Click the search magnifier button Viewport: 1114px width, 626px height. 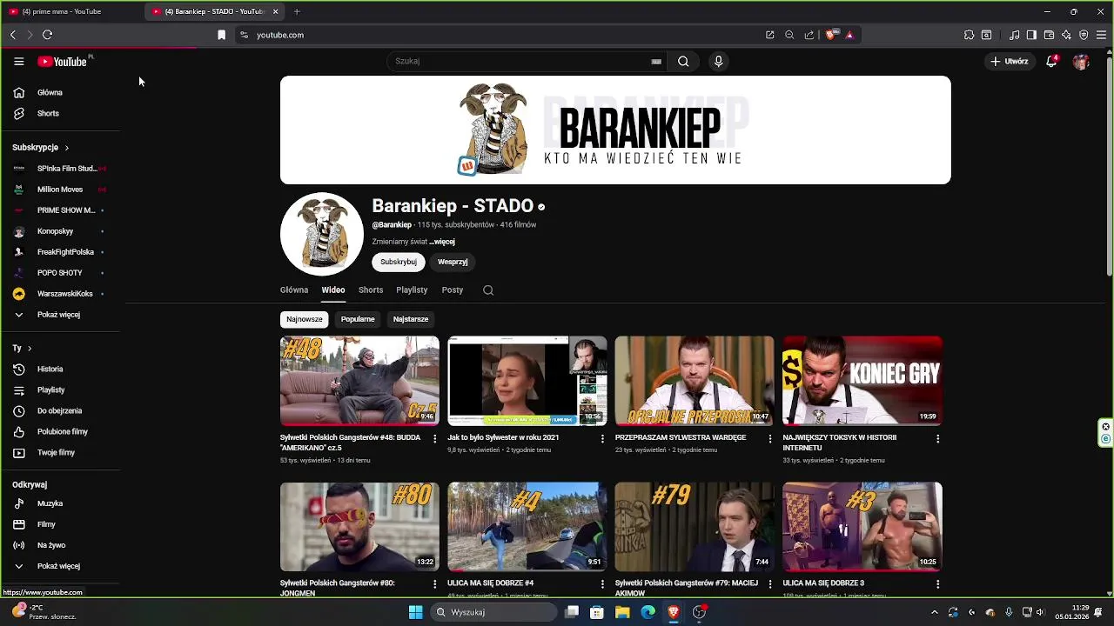683,61
